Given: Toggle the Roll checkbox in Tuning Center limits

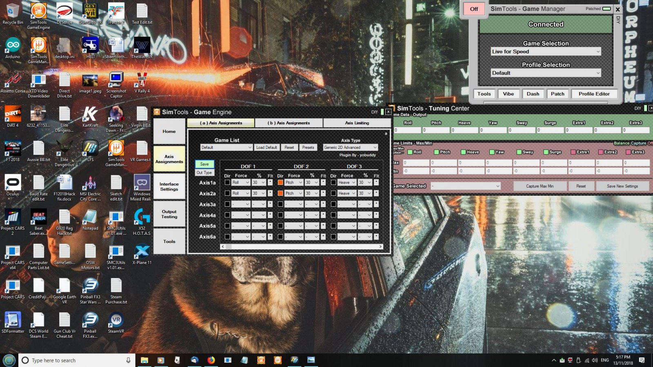Looking at the screenshot, I should [410, 152].
